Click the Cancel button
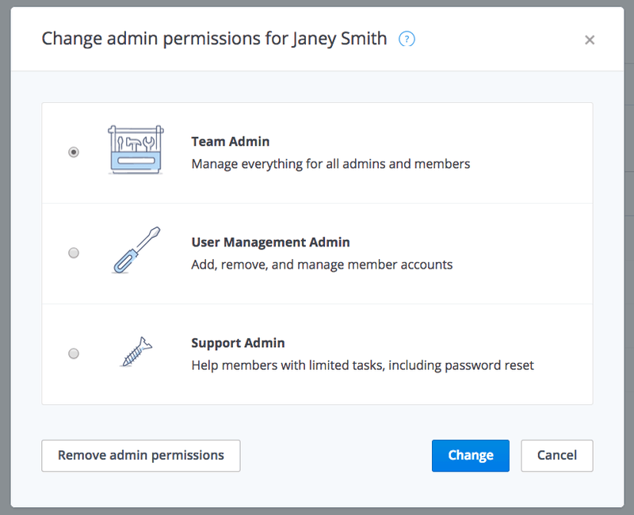The width and height of the screenshot is (634, 515). [x=556, y=455]
